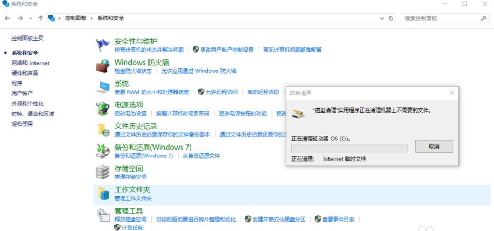The width and height of the screenshot is (494, 231).
Task: Click the Backup and Restore icon
Action: [102, 151]
